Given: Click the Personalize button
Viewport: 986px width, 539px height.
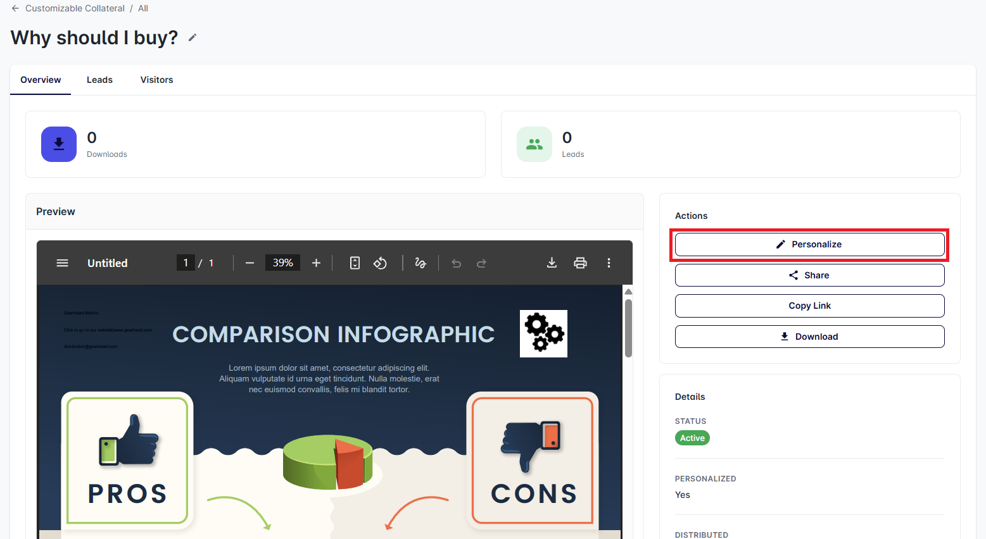Looking at the screenshot, I should point(809,245).
